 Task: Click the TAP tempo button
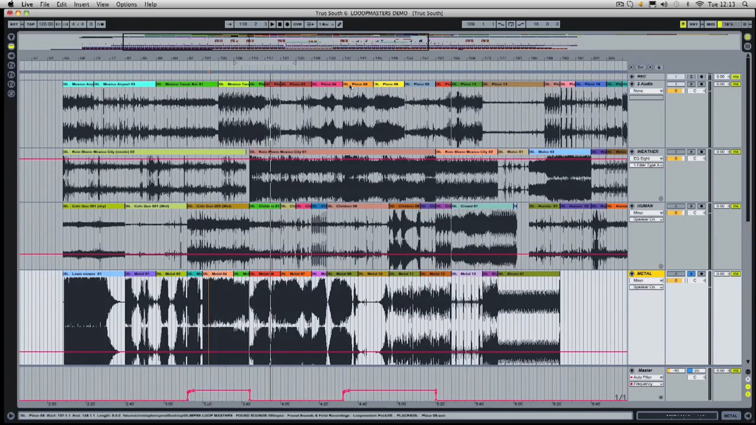(30, 24)
